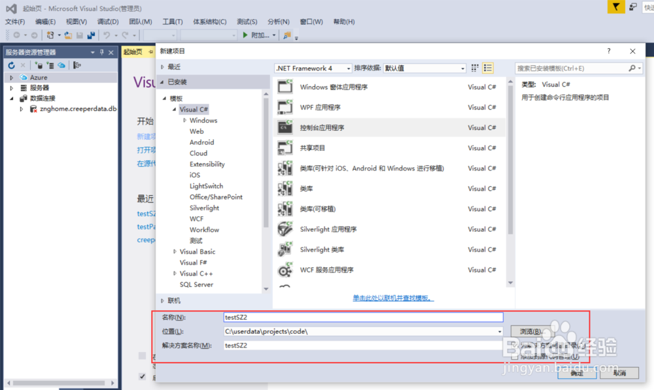Viewport: 654px width, 390px height.
Task: Open the location path dropdown arrow
Action: pyautogui.click(x=499, y=331)
